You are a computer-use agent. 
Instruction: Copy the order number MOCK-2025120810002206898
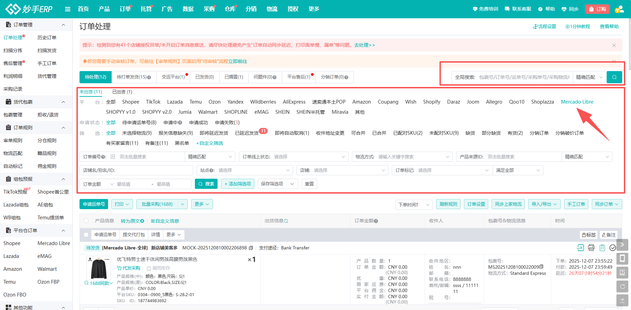(x=251, y=248)
